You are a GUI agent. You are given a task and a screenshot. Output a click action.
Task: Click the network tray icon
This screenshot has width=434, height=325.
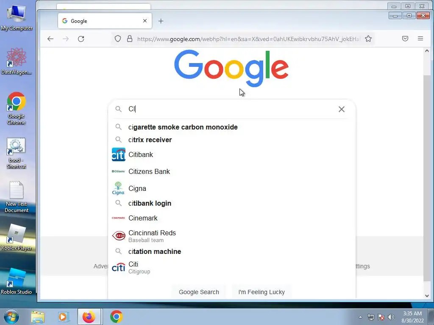[370, 317]
